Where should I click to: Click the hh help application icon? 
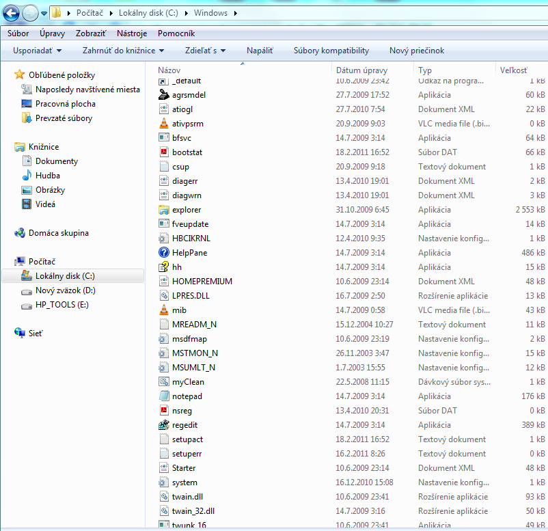163,267
